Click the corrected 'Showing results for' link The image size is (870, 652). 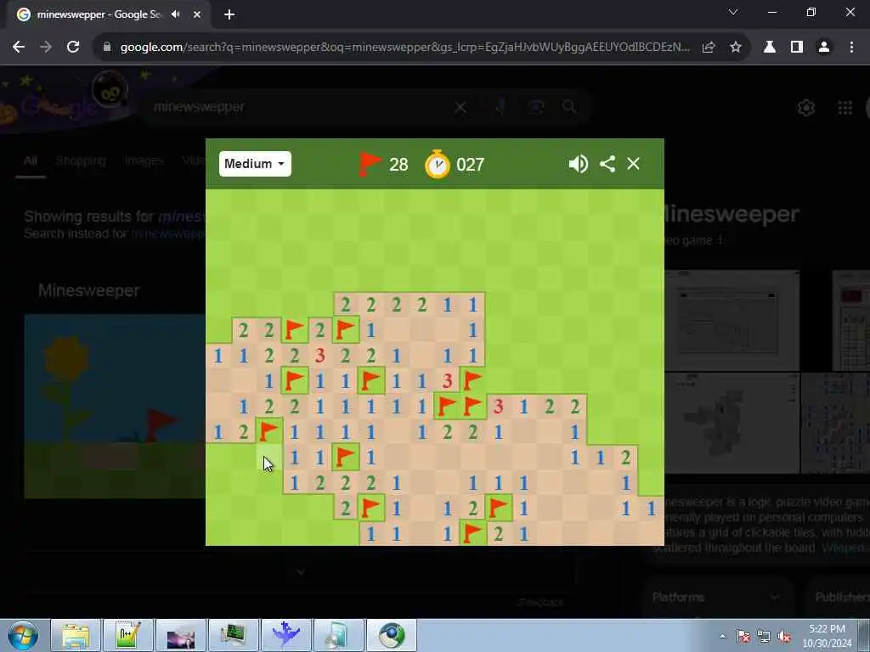tap(181, 216)
